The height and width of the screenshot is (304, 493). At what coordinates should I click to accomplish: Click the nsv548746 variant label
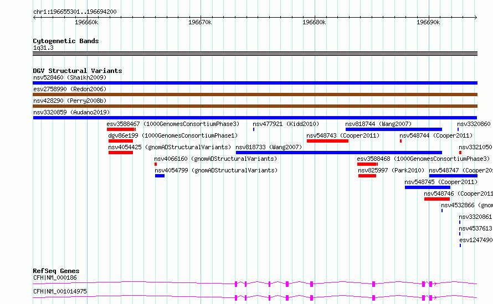459,193
